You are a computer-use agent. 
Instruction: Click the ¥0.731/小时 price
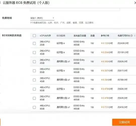pos(107,107)
